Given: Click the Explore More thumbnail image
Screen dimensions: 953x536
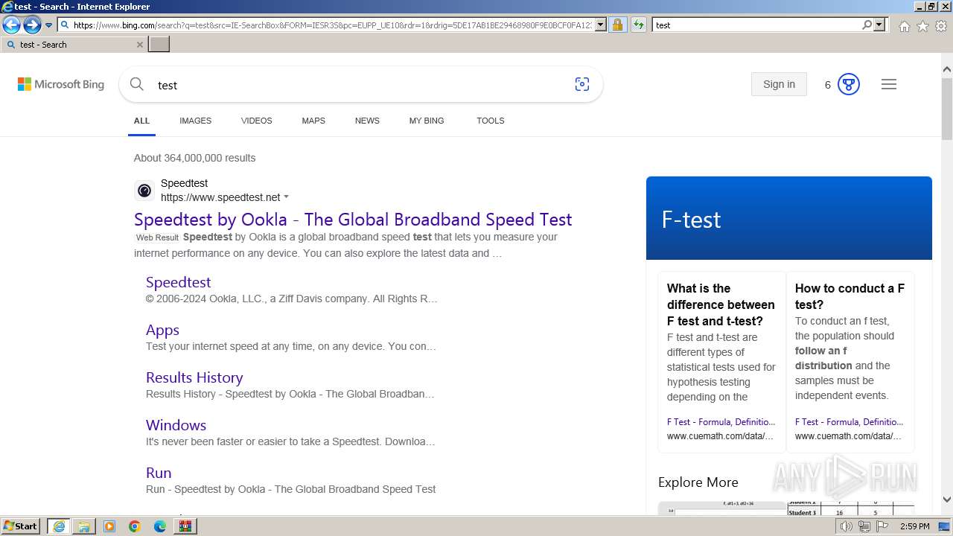Looking at the screenshot, I should coord(786,508).
